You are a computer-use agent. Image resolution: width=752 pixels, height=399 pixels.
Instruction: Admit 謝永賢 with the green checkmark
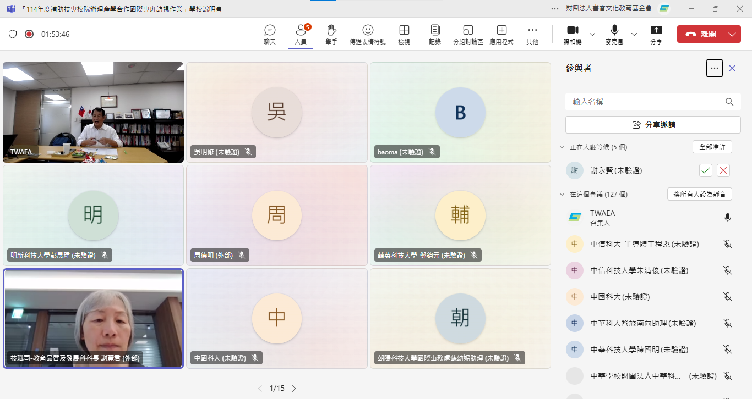(x=706, y=170)
